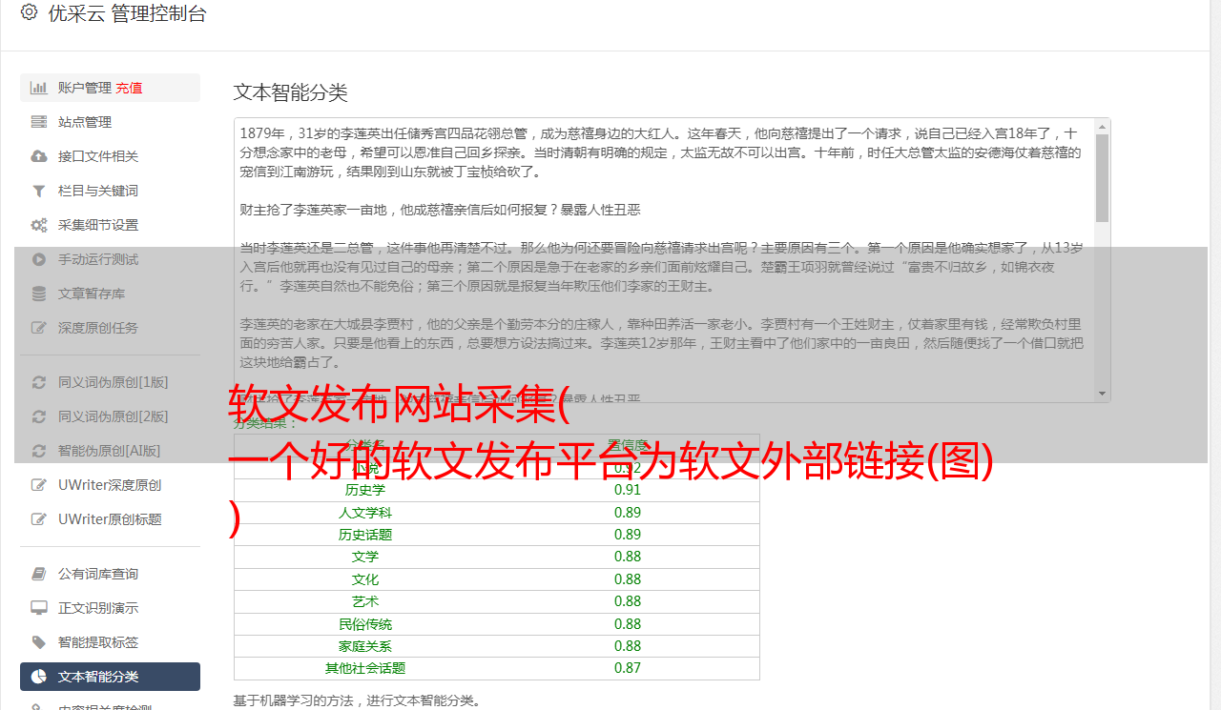Click the 0.91 confidence value
Image resolution: width=1221 pixels, height=710 pixels.
[x=628, y=490]
